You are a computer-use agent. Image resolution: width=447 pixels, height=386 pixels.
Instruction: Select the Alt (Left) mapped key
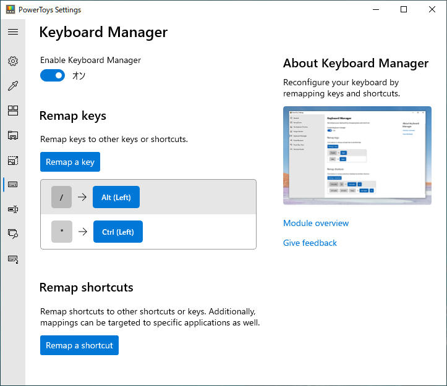pos(116,197)
